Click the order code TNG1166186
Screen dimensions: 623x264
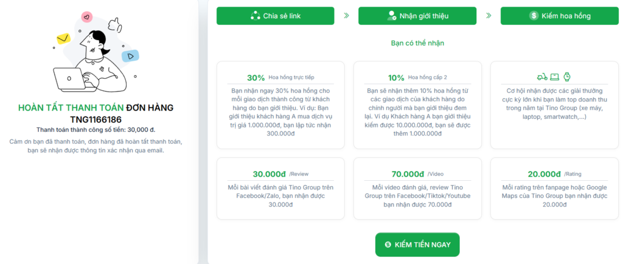coord(96,120)
